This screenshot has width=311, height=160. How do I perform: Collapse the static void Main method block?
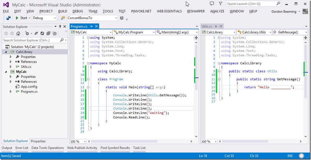88,87
